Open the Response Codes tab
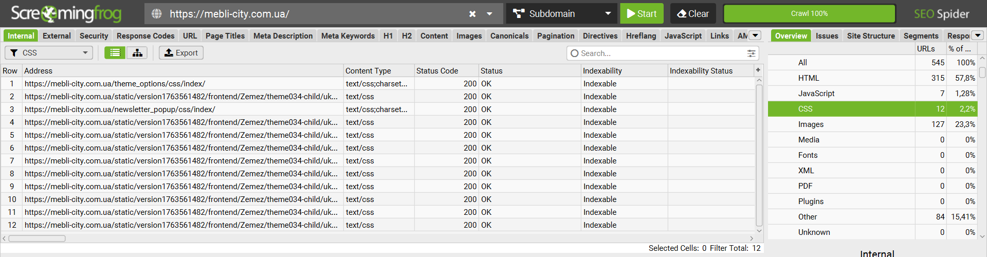987x257 pixels. tap(145, 36)
